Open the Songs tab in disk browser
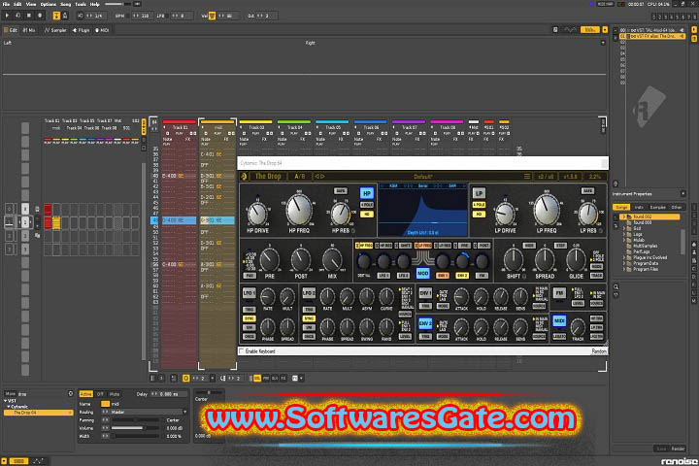This screenshot has height=466, width=699. click(x=621, y=208)
